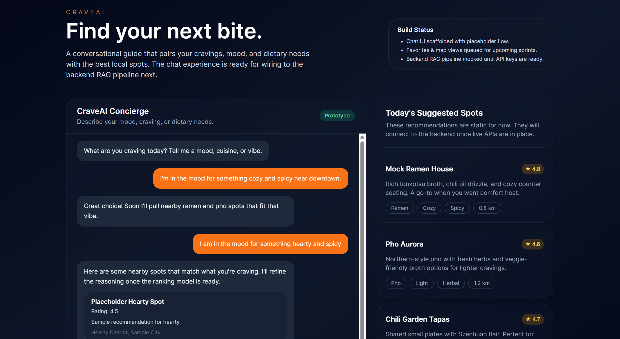Select the Pho tag chip
The height and width of the screenshot is (339, 620).
tap(396, 283)
